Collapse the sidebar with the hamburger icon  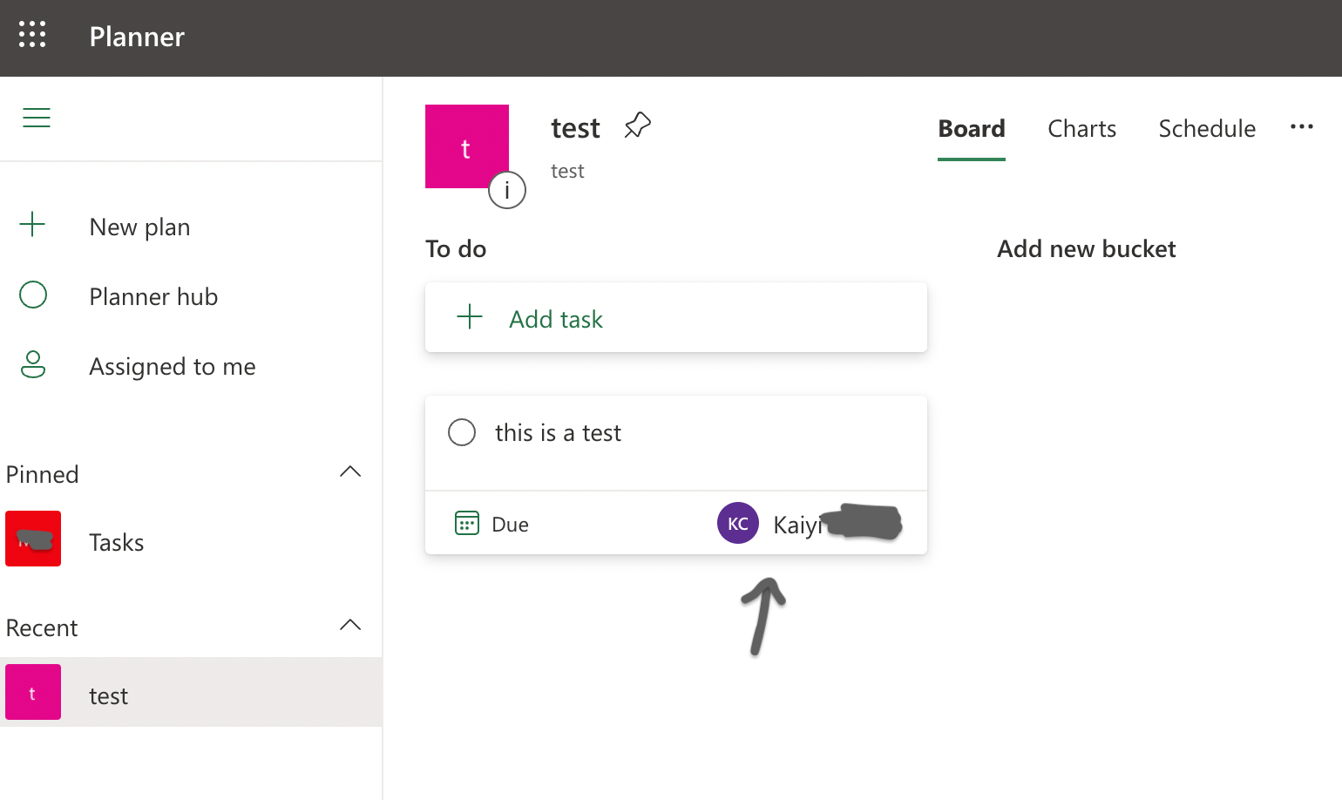[x=37, y=118]
